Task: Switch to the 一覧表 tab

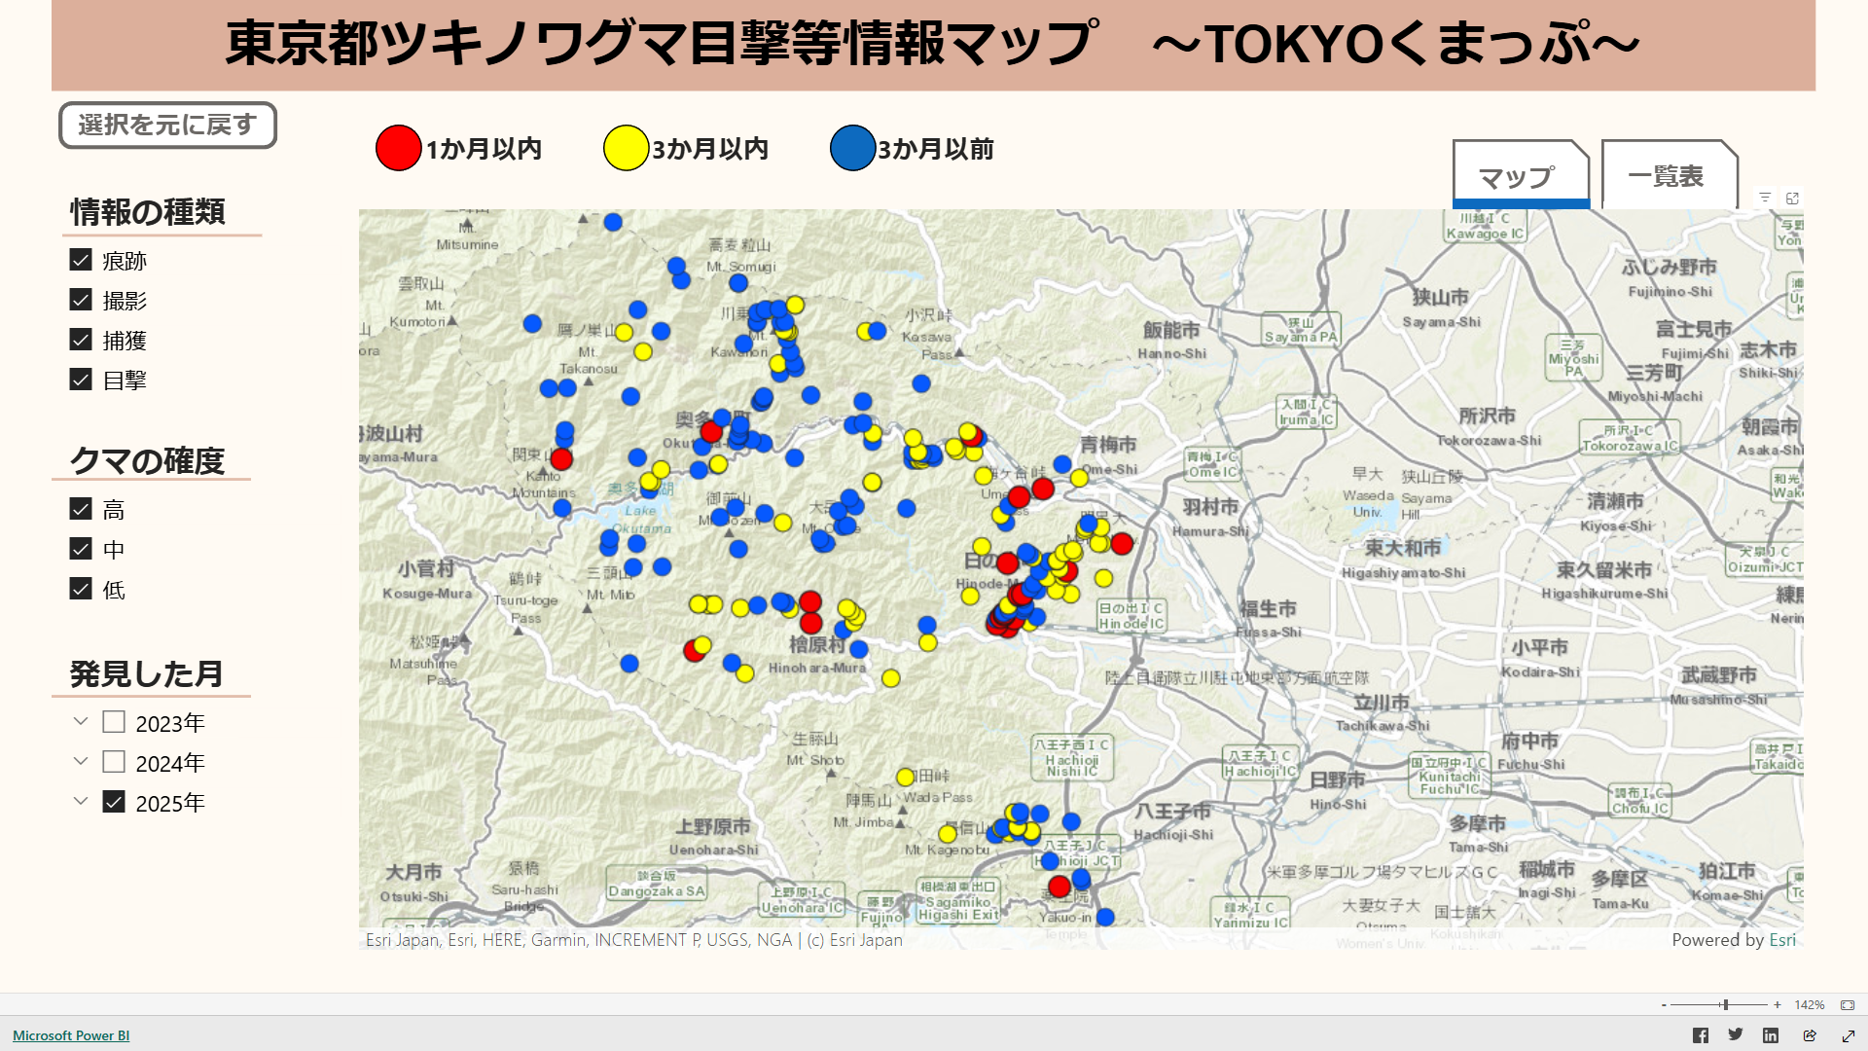Action: point(1667,176)
